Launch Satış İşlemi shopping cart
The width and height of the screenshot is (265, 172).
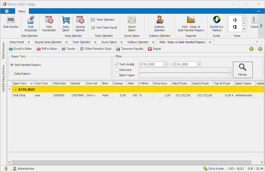pos(66,20)
